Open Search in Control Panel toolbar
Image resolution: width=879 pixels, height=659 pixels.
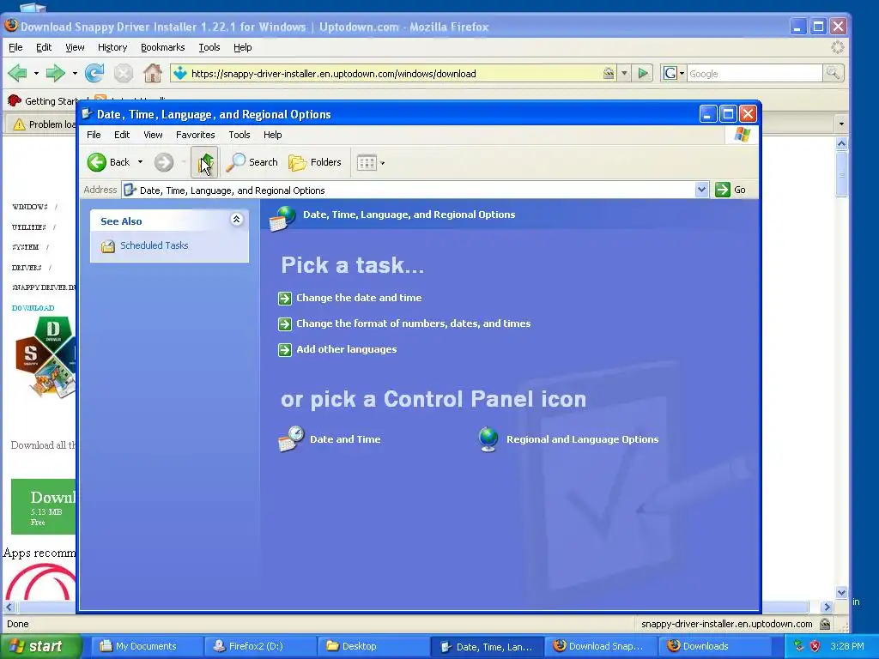[x=252, y=162]
